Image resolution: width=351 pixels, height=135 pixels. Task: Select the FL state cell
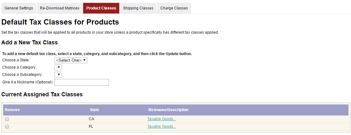pos(91,127)
